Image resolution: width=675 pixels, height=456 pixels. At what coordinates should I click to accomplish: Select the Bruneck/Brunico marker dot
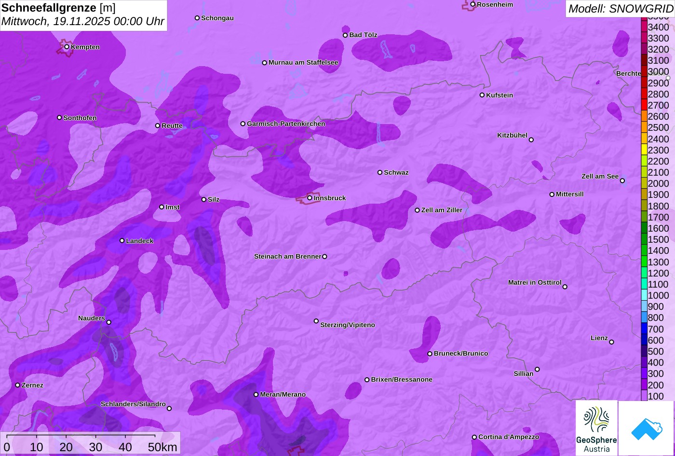click(430, 354)
